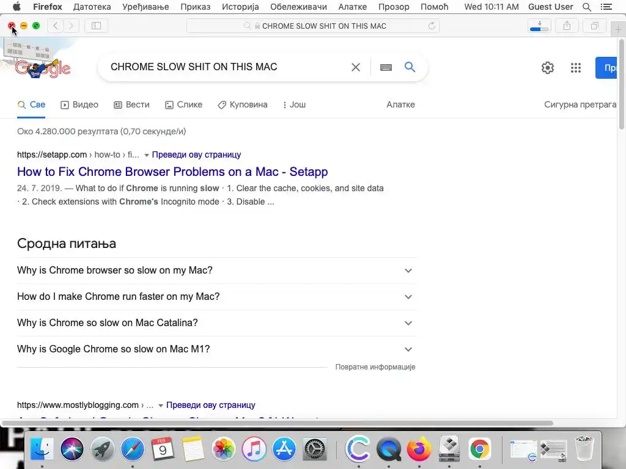
Task: Open the Још more options menu
Action: (x=294, y=104)
